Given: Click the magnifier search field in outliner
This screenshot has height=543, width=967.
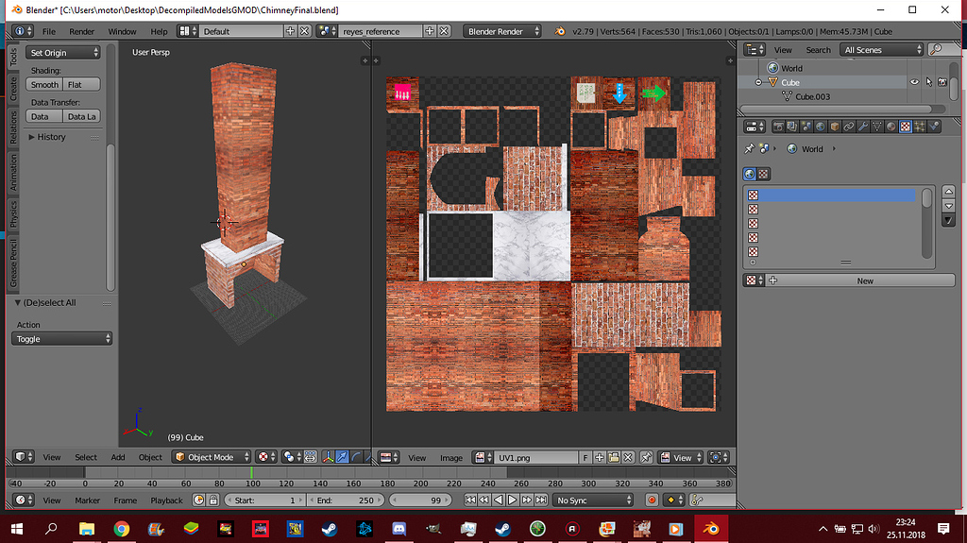Looking at the screenshot, I should (942, 50).
